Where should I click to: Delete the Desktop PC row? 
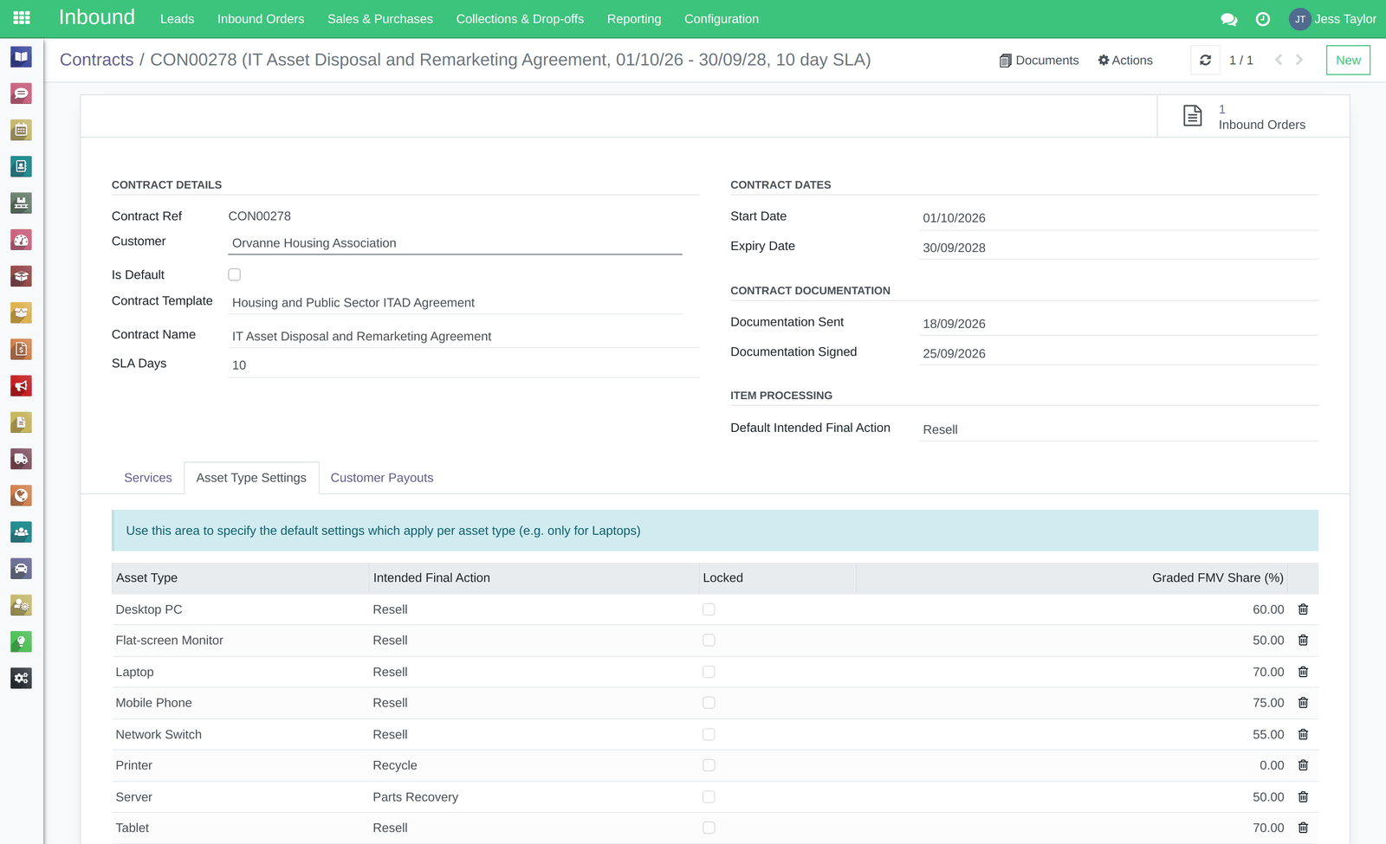[x=1303, y=609]
